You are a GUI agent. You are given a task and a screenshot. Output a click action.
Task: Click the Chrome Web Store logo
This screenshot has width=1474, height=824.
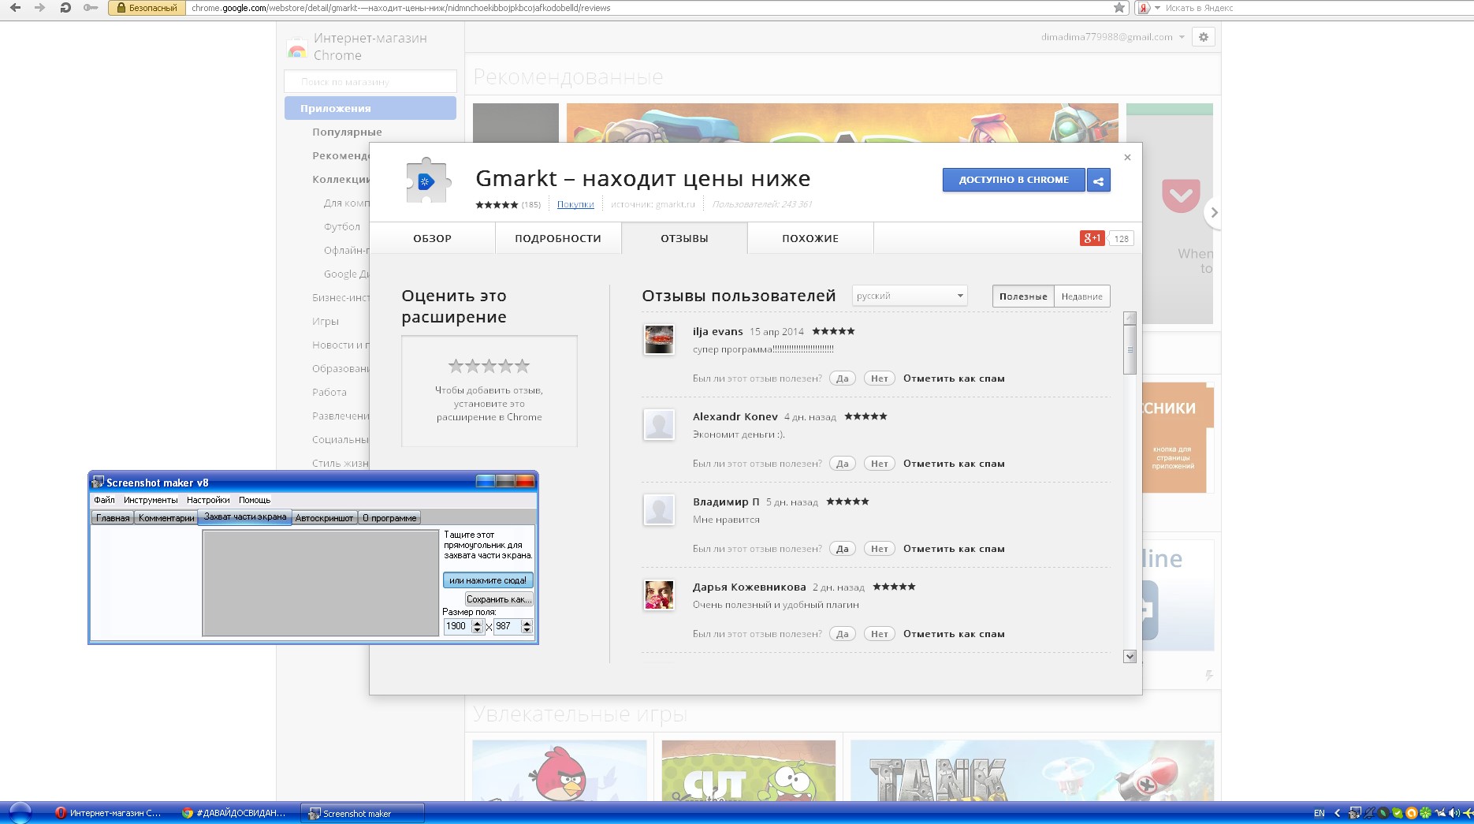pos(297,49)
